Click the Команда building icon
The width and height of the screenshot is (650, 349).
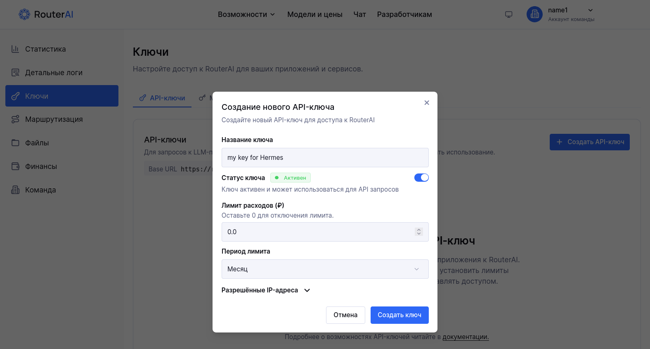(x=15, y=190)
